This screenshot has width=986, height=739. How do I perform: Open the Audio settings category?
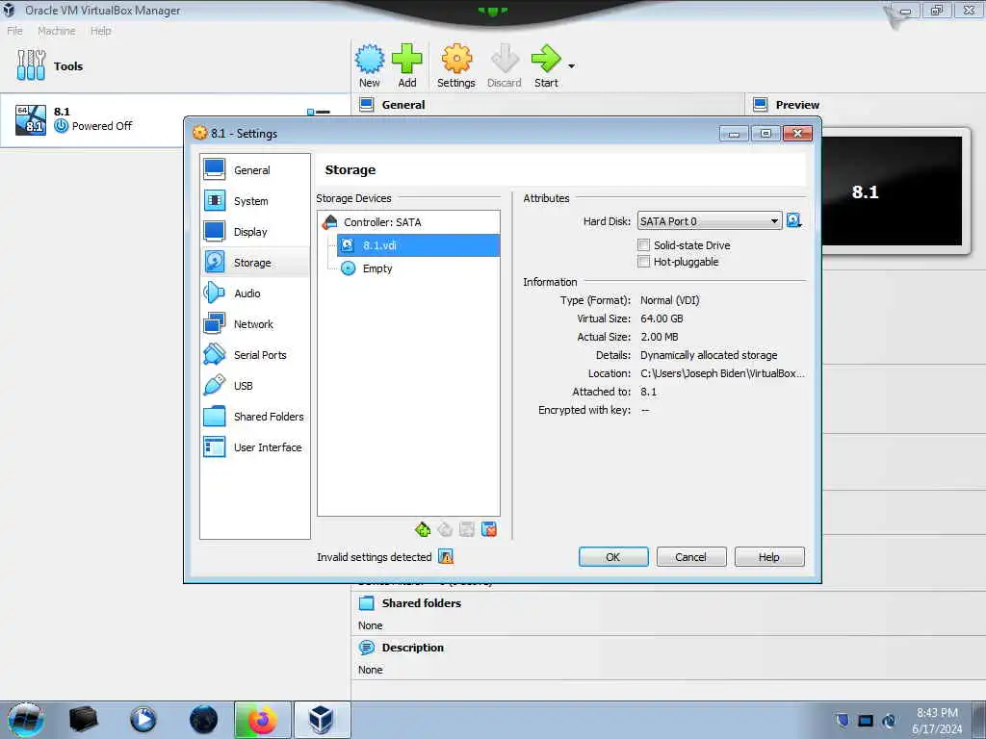tap(254, 293)
